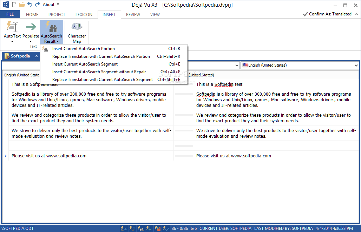This screenshot has height=232, width=361.
Task: Choose Insert Current AutoSearch Segment without Repair
Action: (x=114, y=72)
